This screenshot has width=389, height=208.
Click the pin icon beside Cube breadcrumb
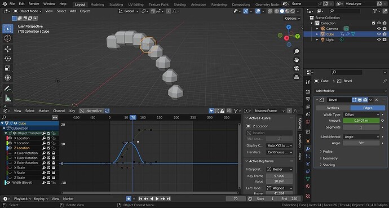[385, 81]
